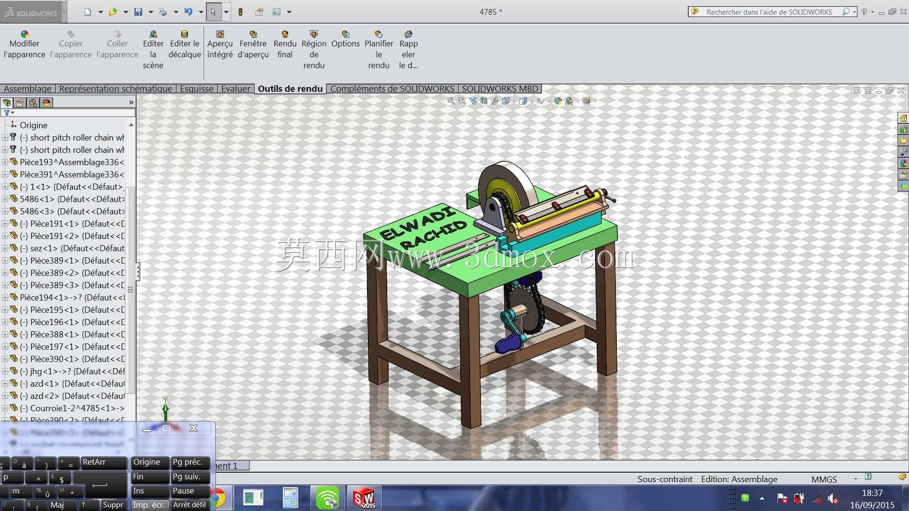Open SOLIDWORKS Resources home task pane
Screen dimensions: 909x511
coord(903,118)
